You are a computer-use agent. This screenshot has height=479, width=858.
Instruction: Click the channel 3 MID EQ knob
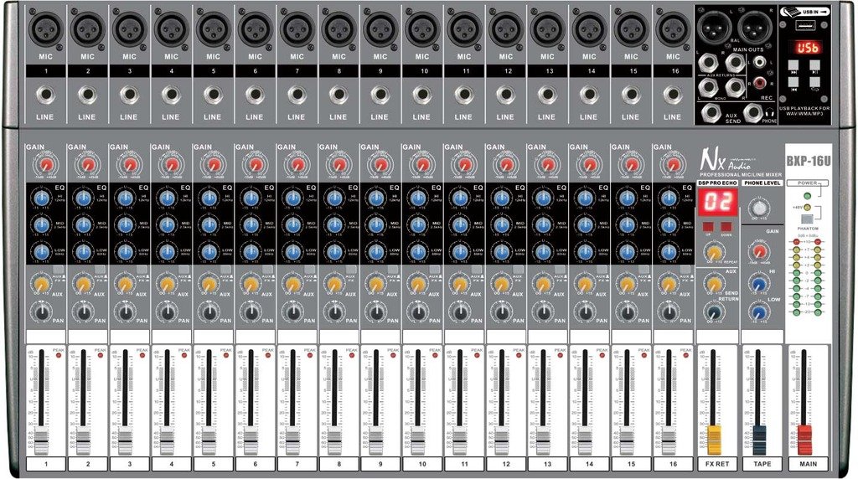(x=126, y=224)
